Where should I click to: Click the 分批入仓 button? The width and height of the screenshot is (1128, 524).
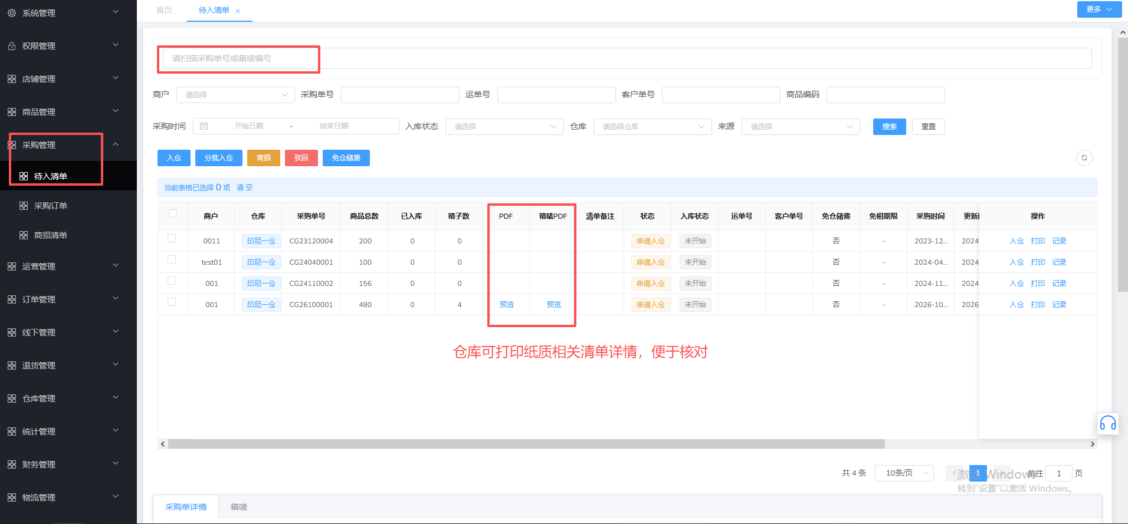point(219,157)
